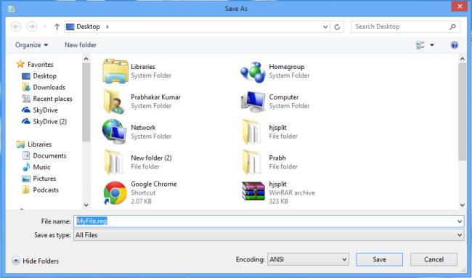Select the Prabh folder icon
Viewport: 472px width, 278px height.
tap(252, 162)
